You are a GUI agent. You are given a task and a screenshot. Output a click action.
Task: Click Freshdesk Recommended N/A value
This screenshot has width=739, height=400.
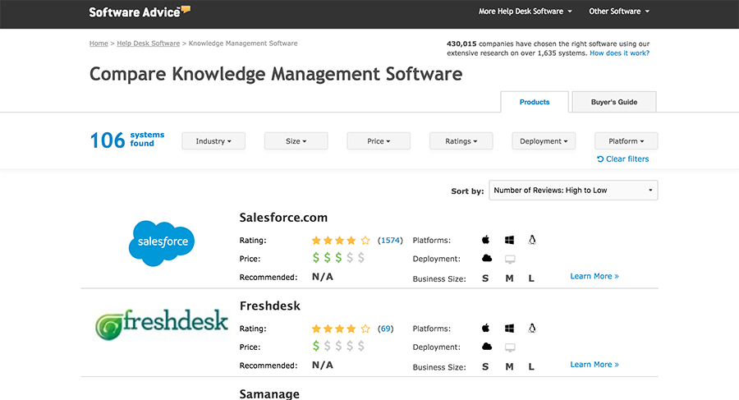pos(323,366)
